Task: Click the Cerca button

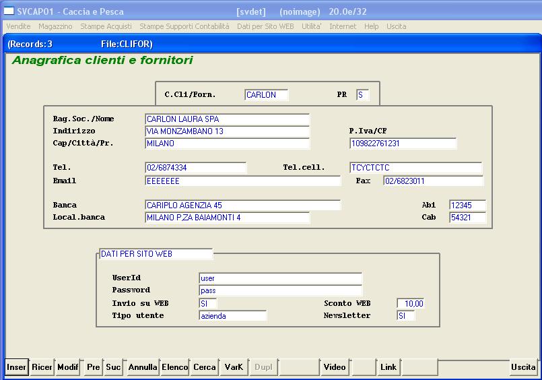Action: coord(204,367)
